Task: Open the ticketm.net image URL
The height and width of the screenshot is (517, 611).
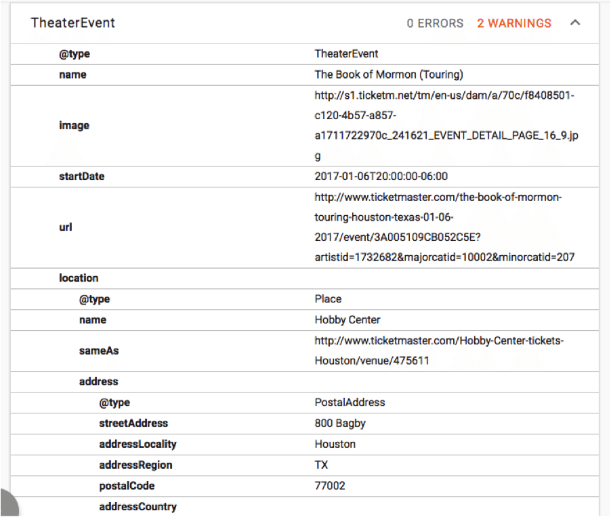Action: 446,126
